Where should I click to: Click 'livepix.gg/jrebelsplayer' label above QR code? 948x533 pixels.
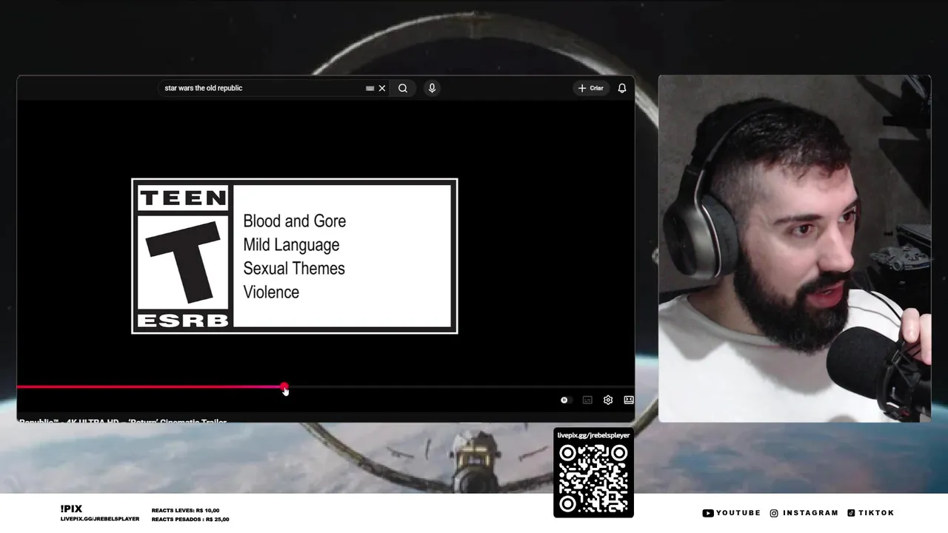tap(593, 435)
